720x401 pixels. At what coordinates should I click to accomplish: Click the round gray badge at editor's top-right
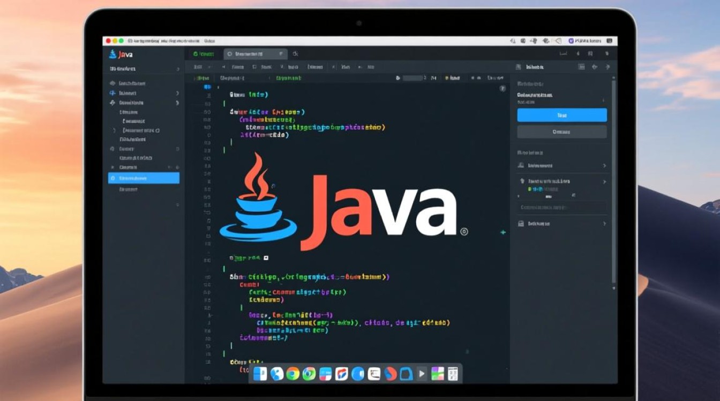click(x=502, y=88)
